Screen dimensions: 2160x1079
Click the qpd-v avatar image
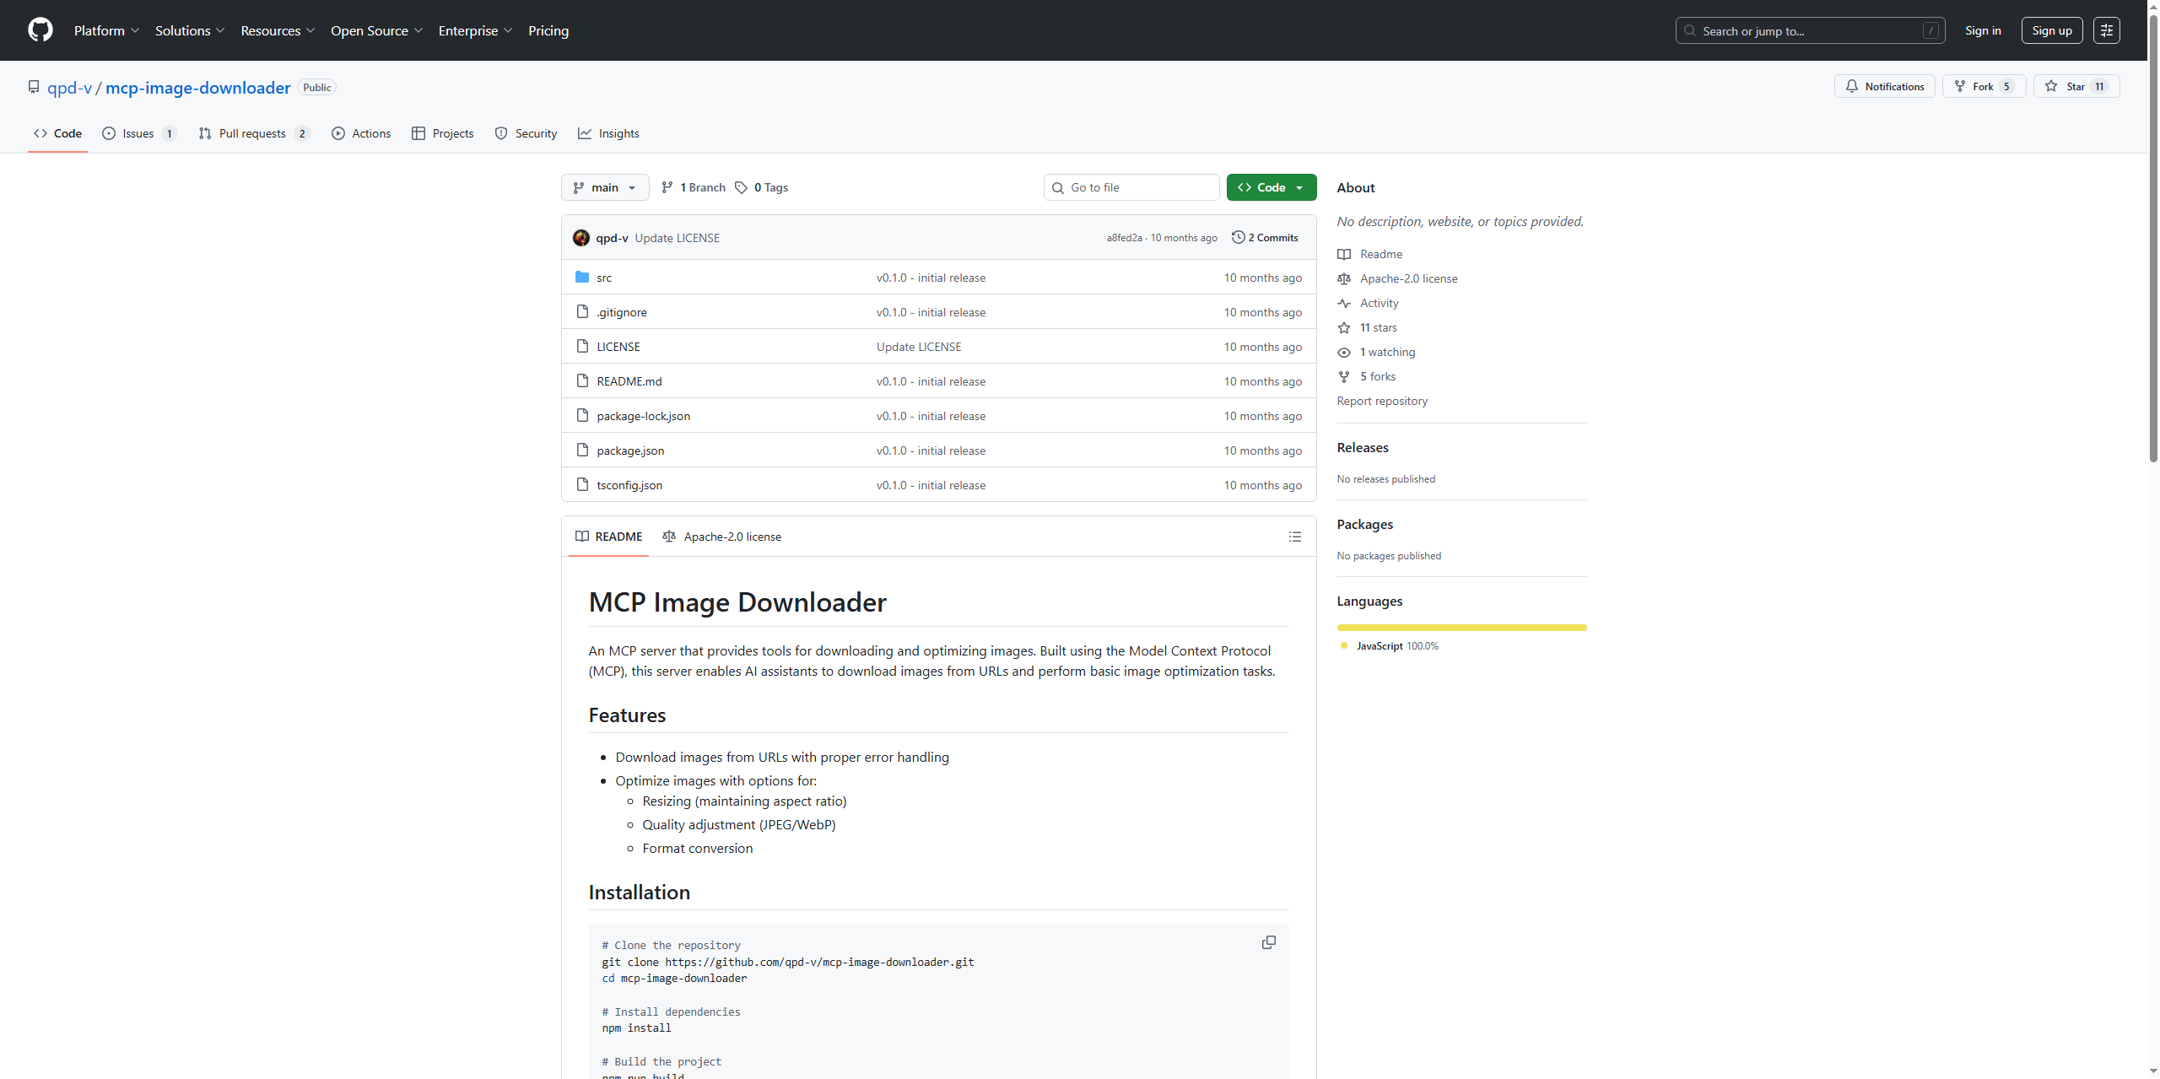click(x=581, y=238)
